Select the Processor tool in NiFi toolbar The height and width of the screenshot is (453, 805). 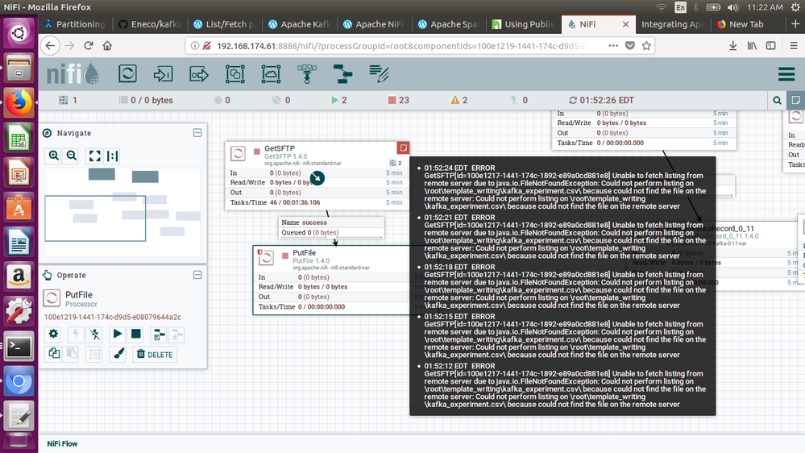[127, 74]
